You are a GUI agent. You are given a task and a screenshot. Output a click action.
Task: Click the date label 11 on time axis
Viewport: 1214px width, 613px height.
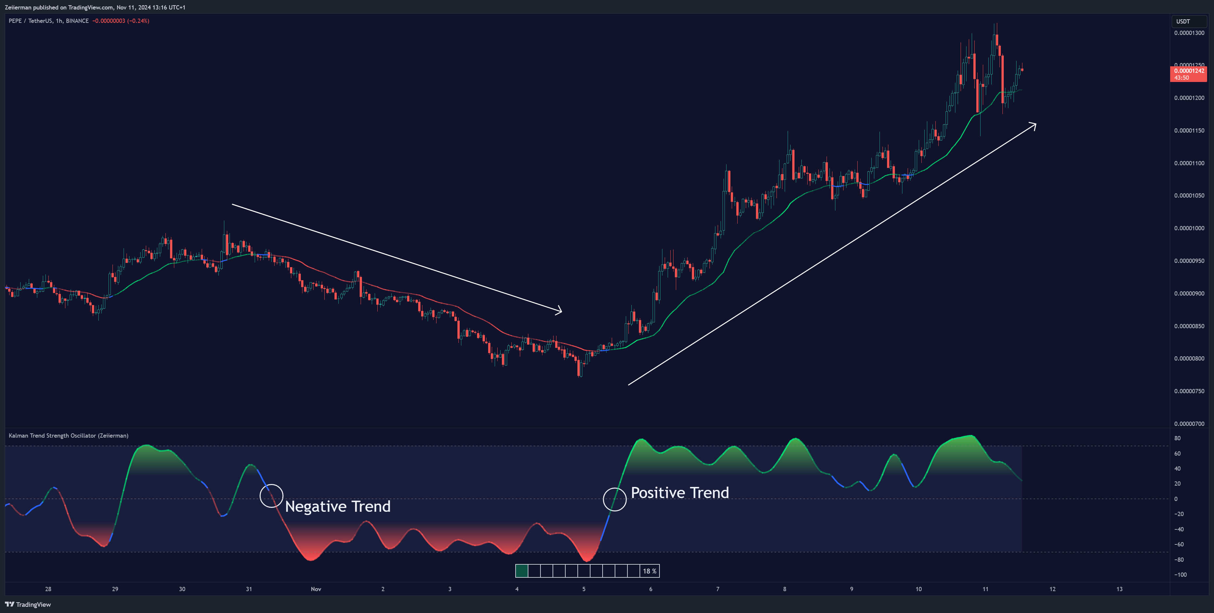[x=985, y=589]
